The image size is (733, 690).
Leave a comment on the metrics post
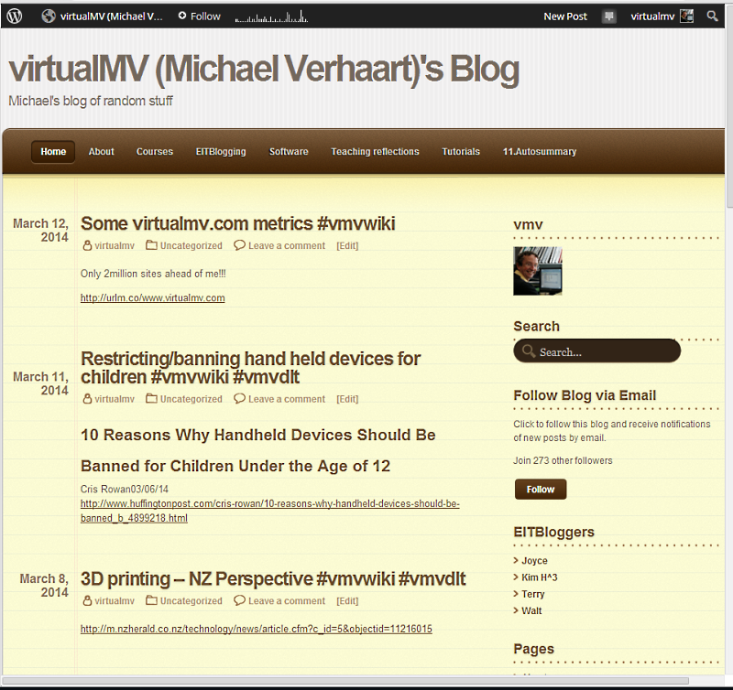287,245
